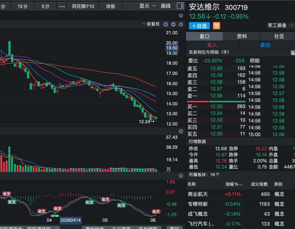Click the 类别 column header
The width and height of the screenshot is (295, 229).
coord(278,184)
